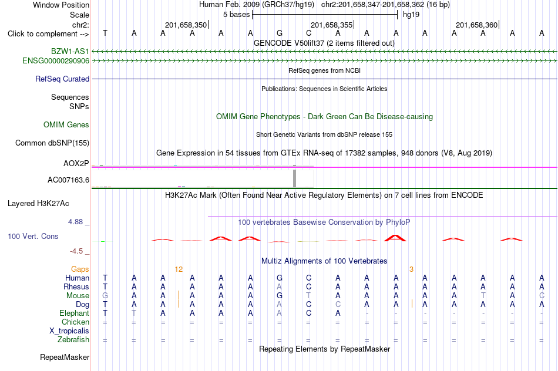This screenshot has width=558, height=371.
Task: Click the Rhesus species label
Action: pos(76,286)
